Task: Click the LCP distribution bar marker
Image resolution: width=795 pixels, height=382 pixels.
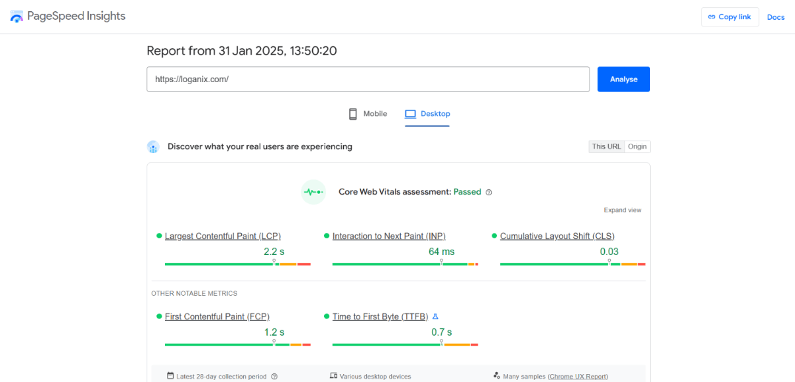Action: (x=274, y=262)
